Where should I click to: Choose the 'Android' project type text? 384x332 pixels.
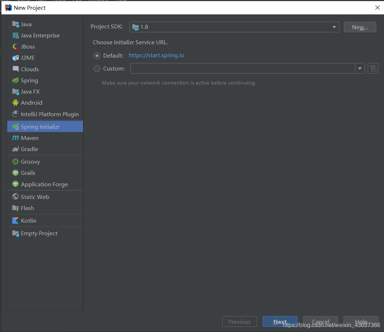pyautogui.click(x=32, y=103)
